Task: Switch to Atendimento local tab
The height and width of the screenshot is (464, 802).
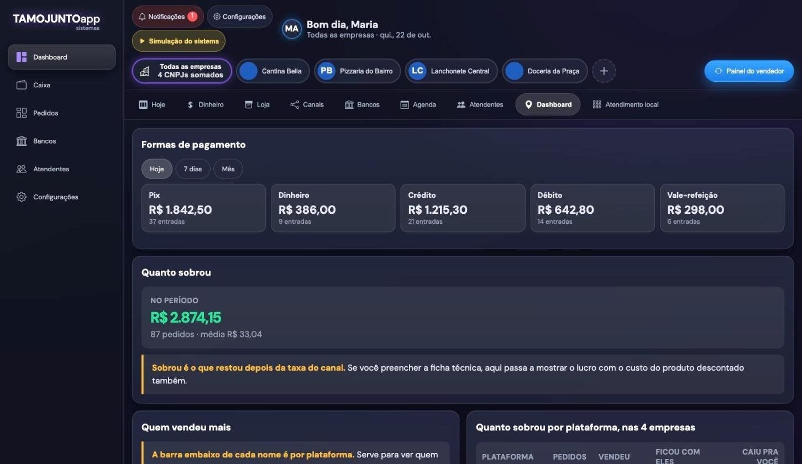Action: tap(626, 104)
